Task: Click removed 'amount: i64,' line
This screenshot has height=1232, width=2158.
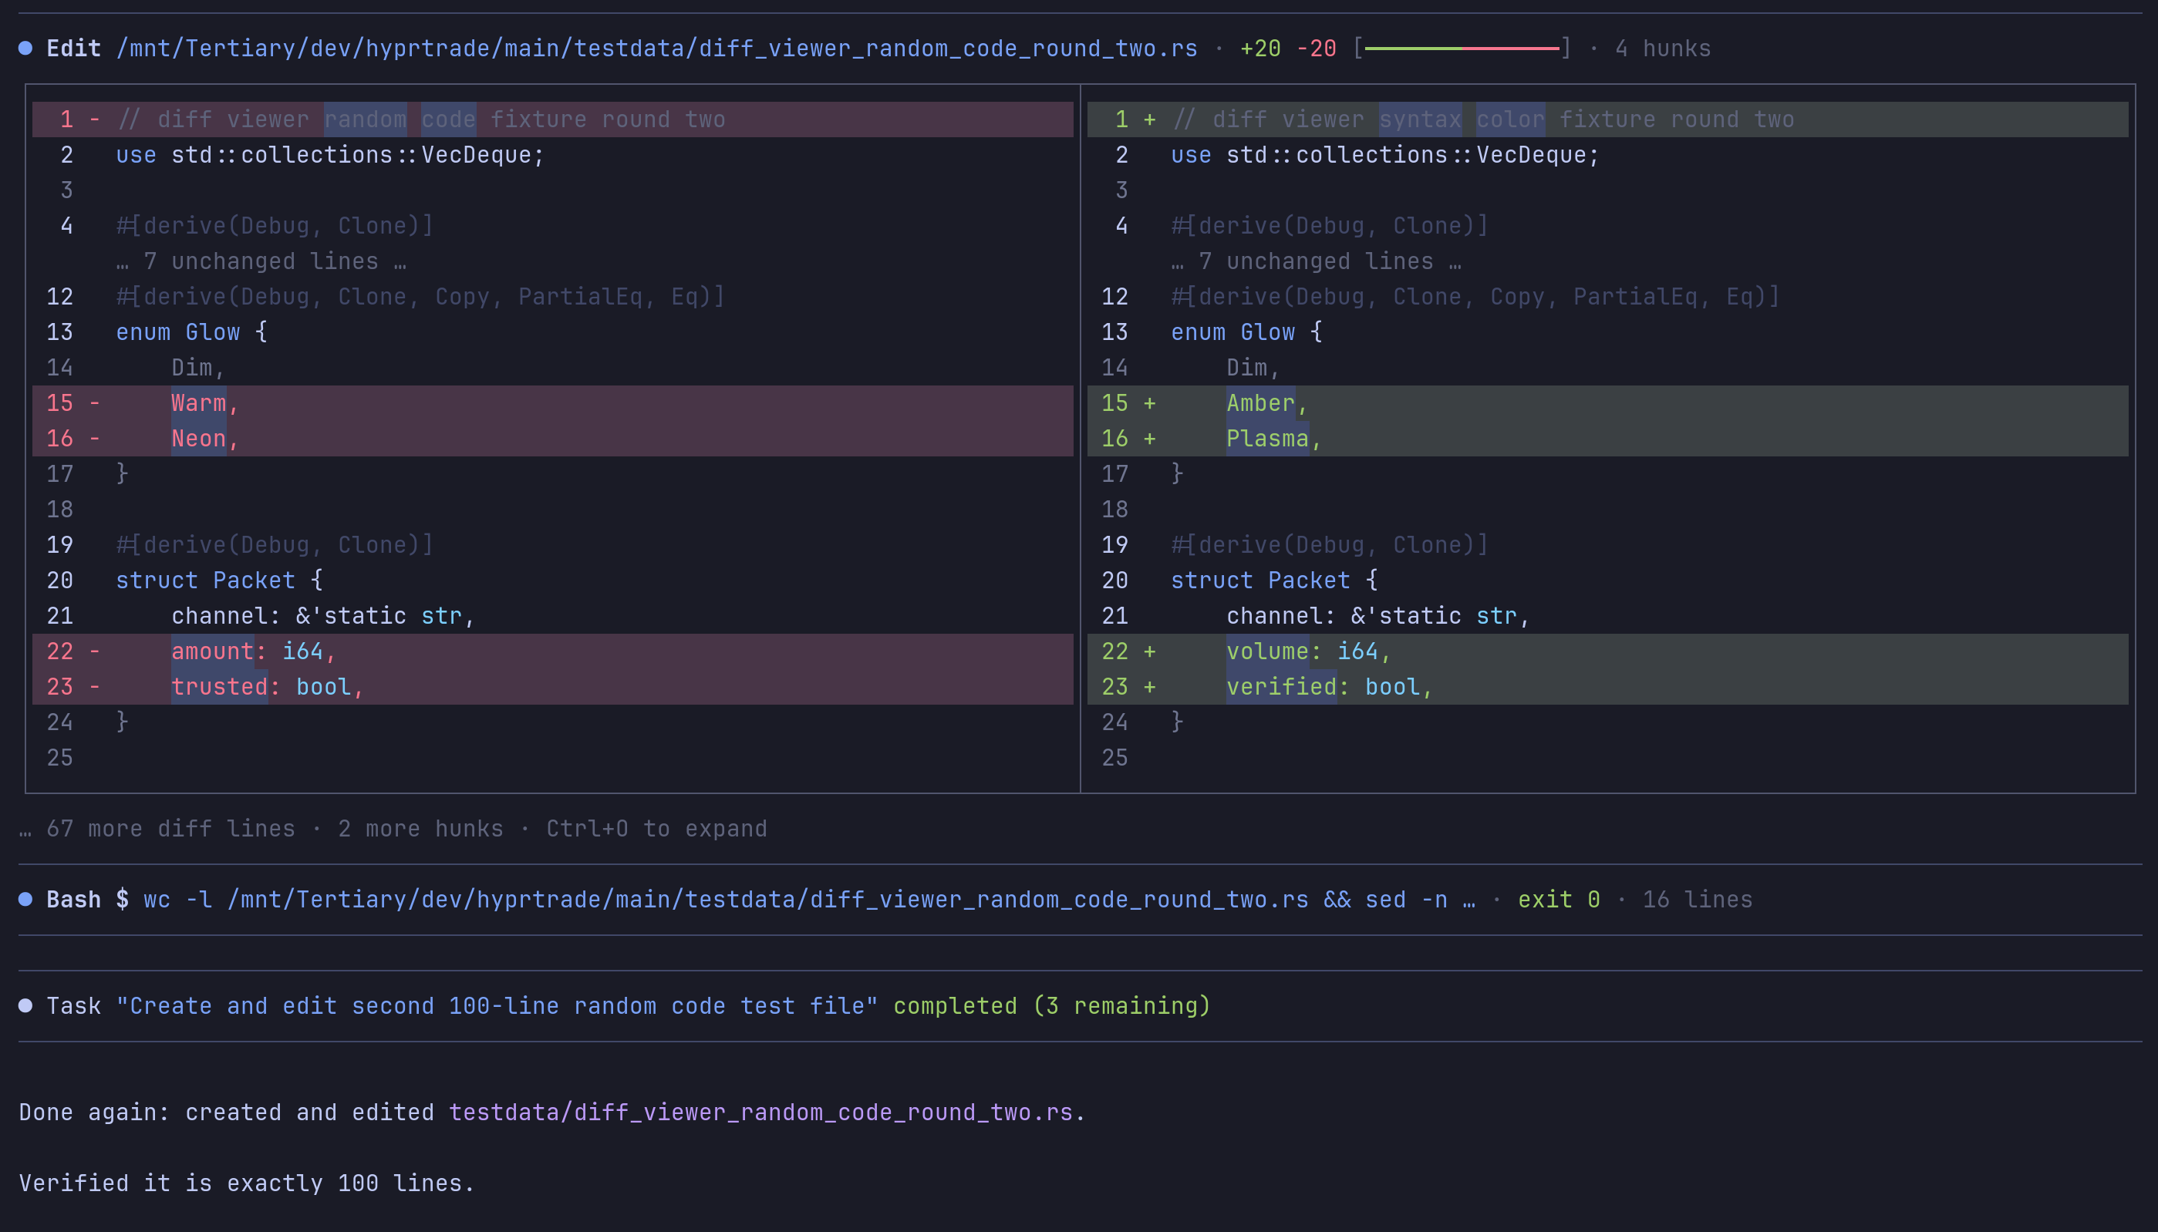Action: (x=553, y=651)
